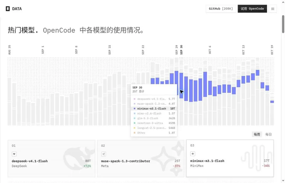Select the SEP 22 date marker
The image size is (285, 183).
pyautogui.click(x=143, y=50)
